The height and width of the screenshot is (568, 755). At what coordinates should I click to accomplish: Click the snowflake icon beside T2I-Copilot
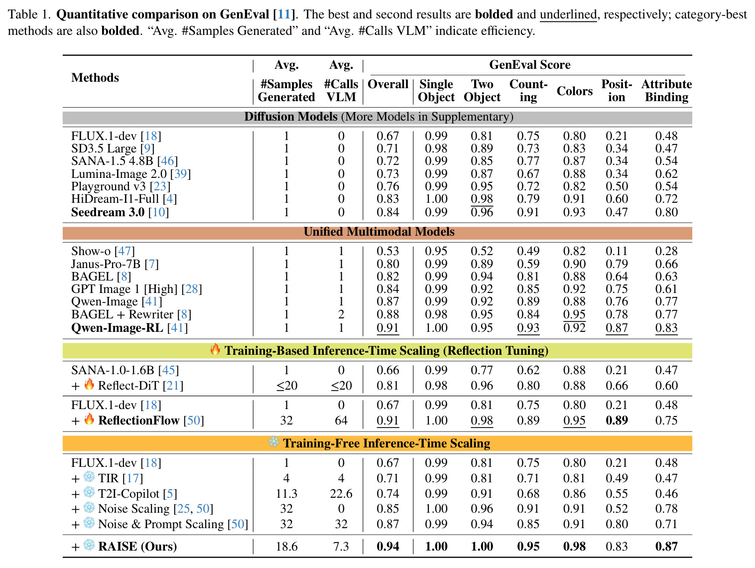pyautogui.click(x=89, y=492)
